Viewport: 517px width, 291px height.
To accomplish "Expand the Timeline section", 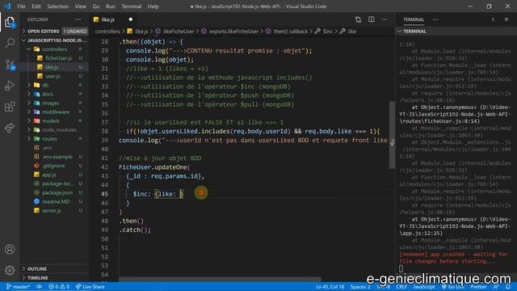I will click(54, 278).
